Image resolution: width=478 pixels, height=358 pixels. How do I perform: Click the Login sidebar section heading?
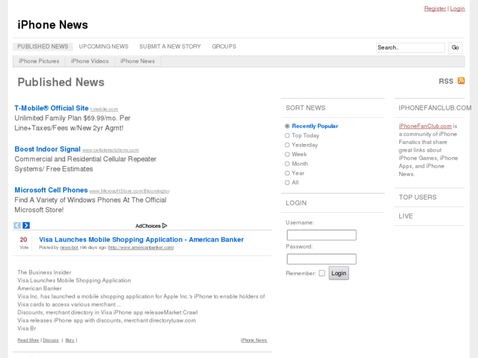(296, 203)
